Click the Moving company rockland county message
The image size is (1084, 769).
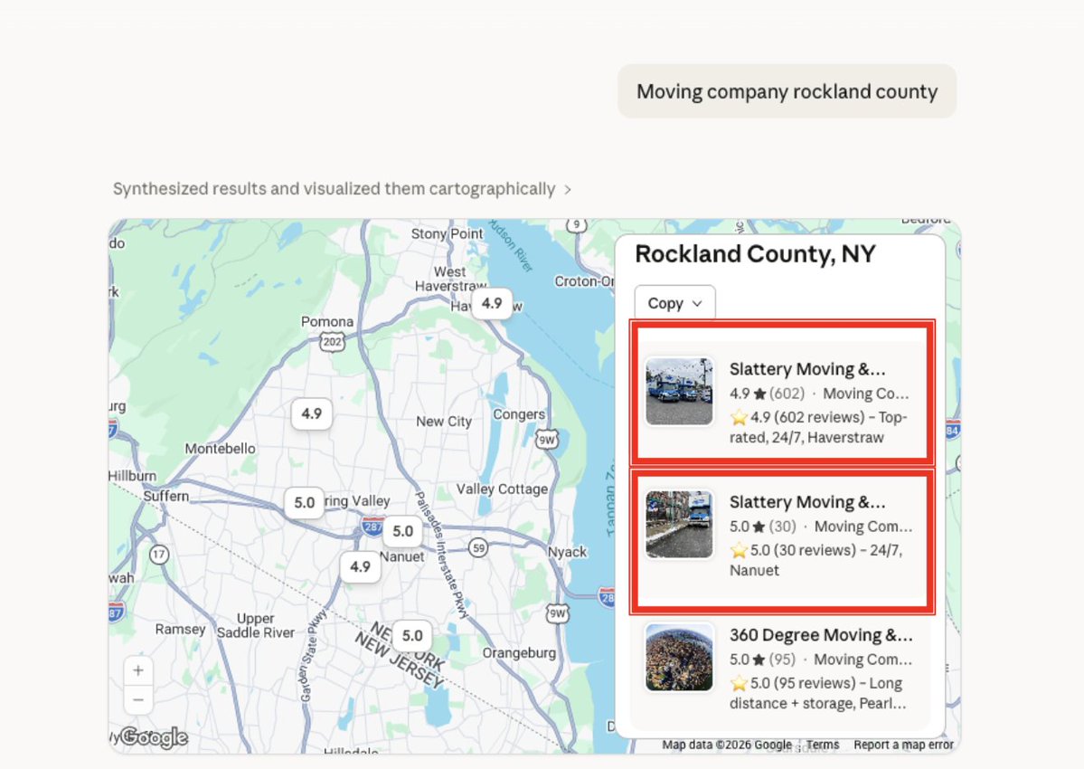[x=787, y=91]
